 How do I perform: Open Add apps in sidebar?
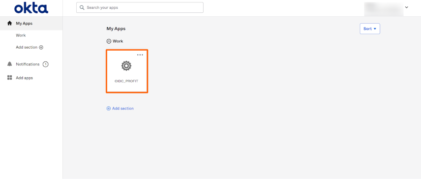[x=24, y=78]
